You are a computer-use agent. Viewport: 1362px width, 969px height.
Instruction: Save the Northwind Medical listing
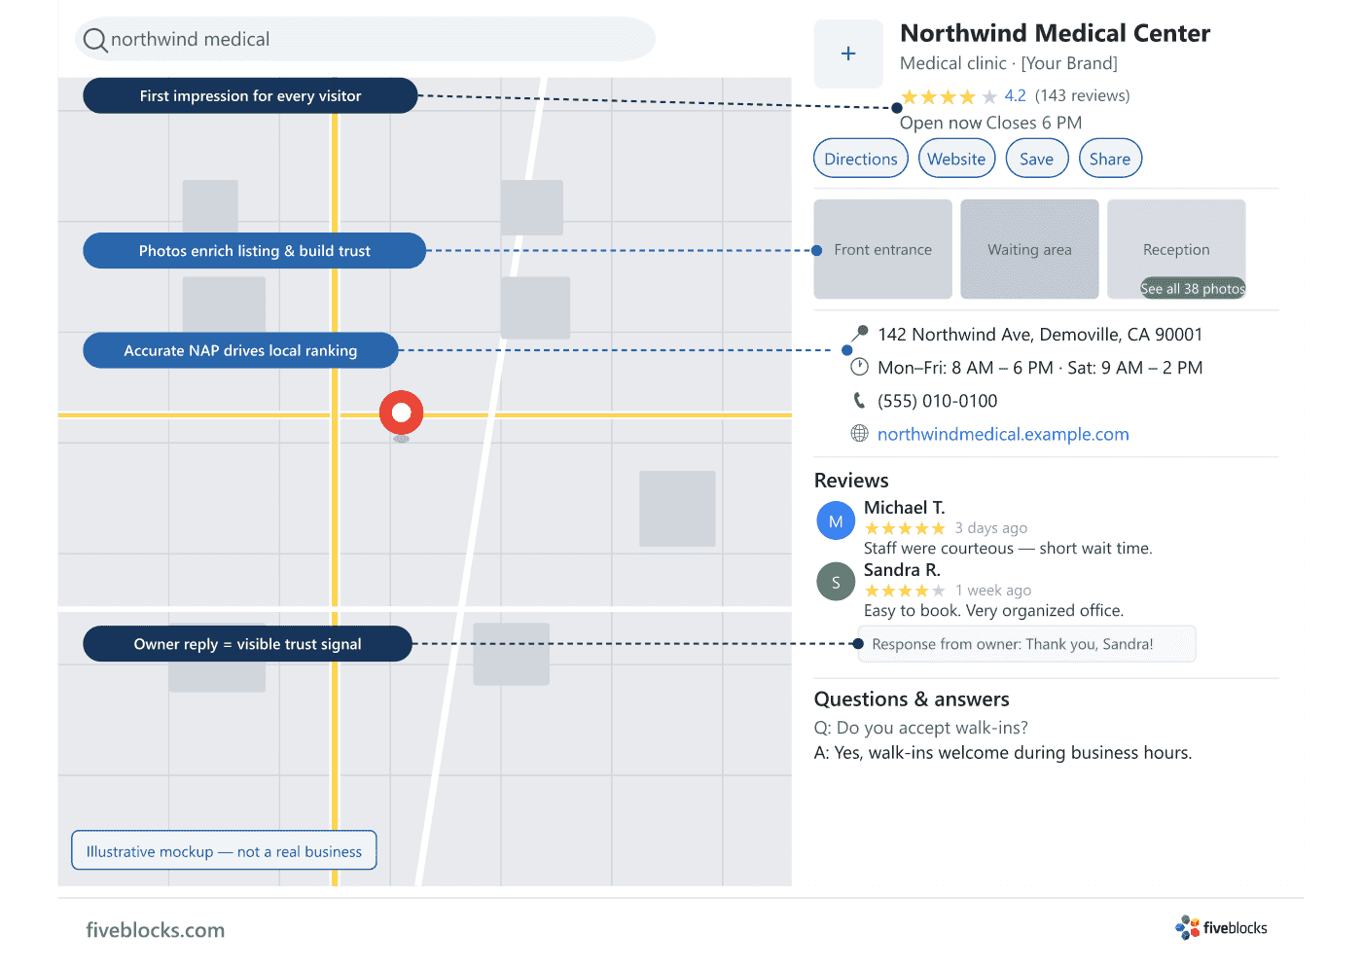click(x=1037, y=159)
